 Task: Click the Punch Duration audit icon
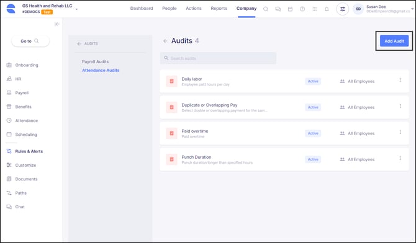point(171,159)
